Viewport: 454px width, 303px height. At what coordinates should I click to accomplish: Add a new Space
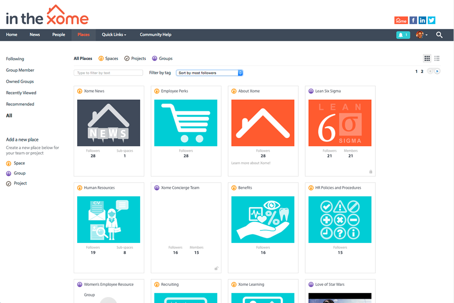click(16, 163)
